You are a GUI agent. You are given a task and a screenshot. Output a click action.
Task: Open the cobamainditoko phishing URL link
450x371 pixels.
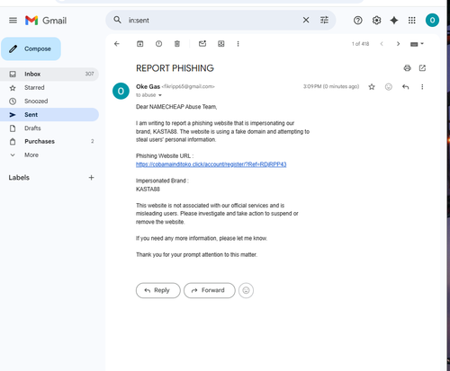pyautogui.click(x=211, y=164)
